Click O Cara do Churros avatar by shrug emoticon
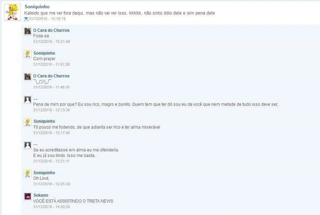Viewport: 320px width, 215px height. pyautogui.click(x=28, y=77)
